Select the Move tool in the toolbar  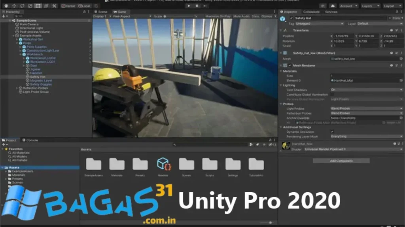pyautogui.click(x=14, y=6)
